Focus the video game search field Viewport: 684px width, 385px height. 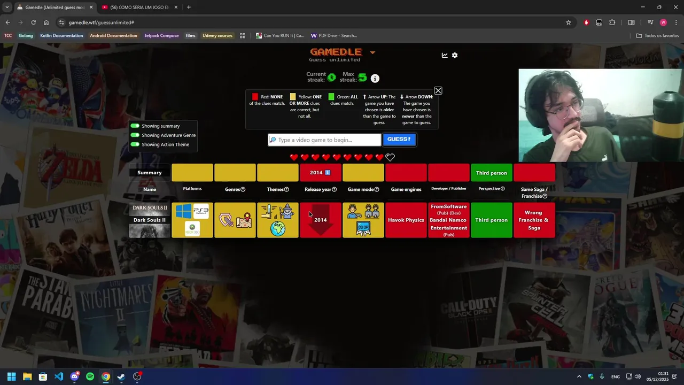tap(325, 140)
